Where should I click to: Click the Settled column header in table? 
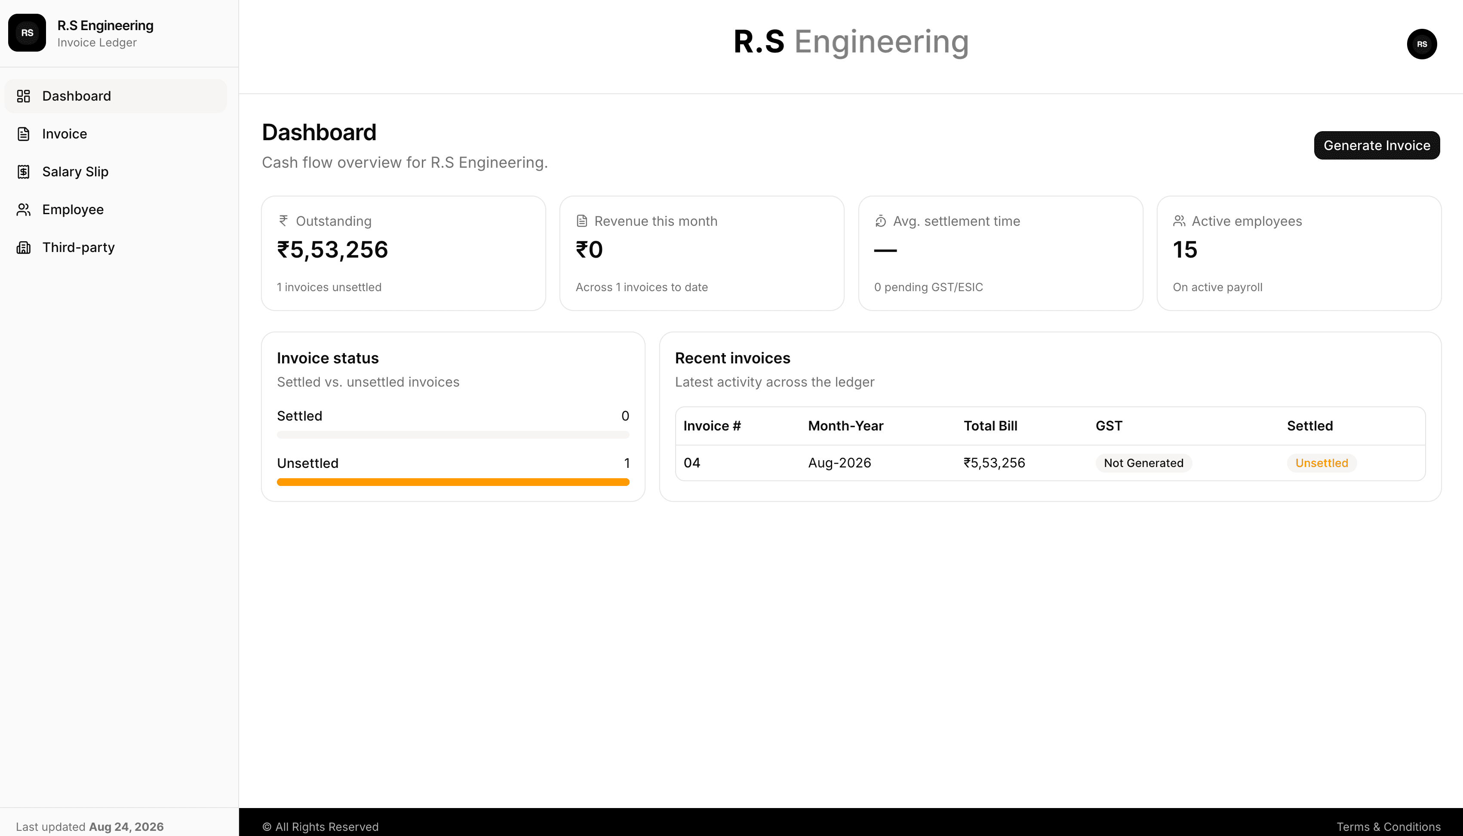[1310, 426]
